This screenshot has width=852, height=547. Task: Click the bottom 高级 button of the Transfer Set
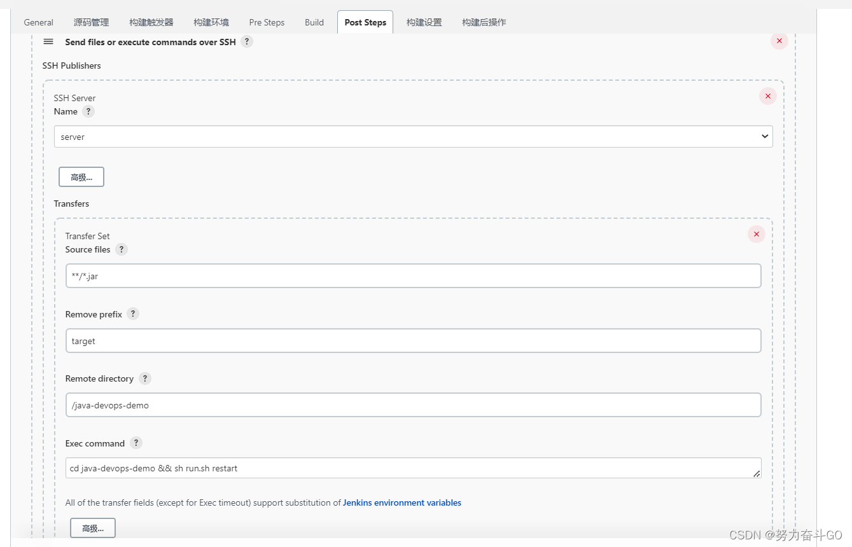[92, 528]
